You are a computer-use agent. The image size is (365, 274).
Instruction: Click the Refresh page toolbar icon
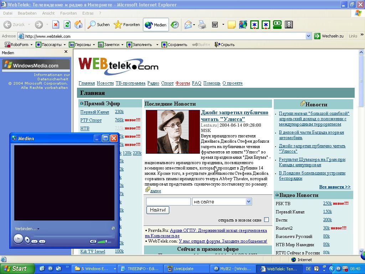click(x=67, y=25)
